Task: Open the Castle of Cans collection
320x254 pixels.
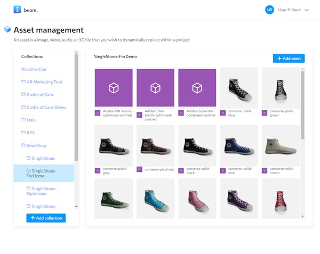Action: point(37,94)
